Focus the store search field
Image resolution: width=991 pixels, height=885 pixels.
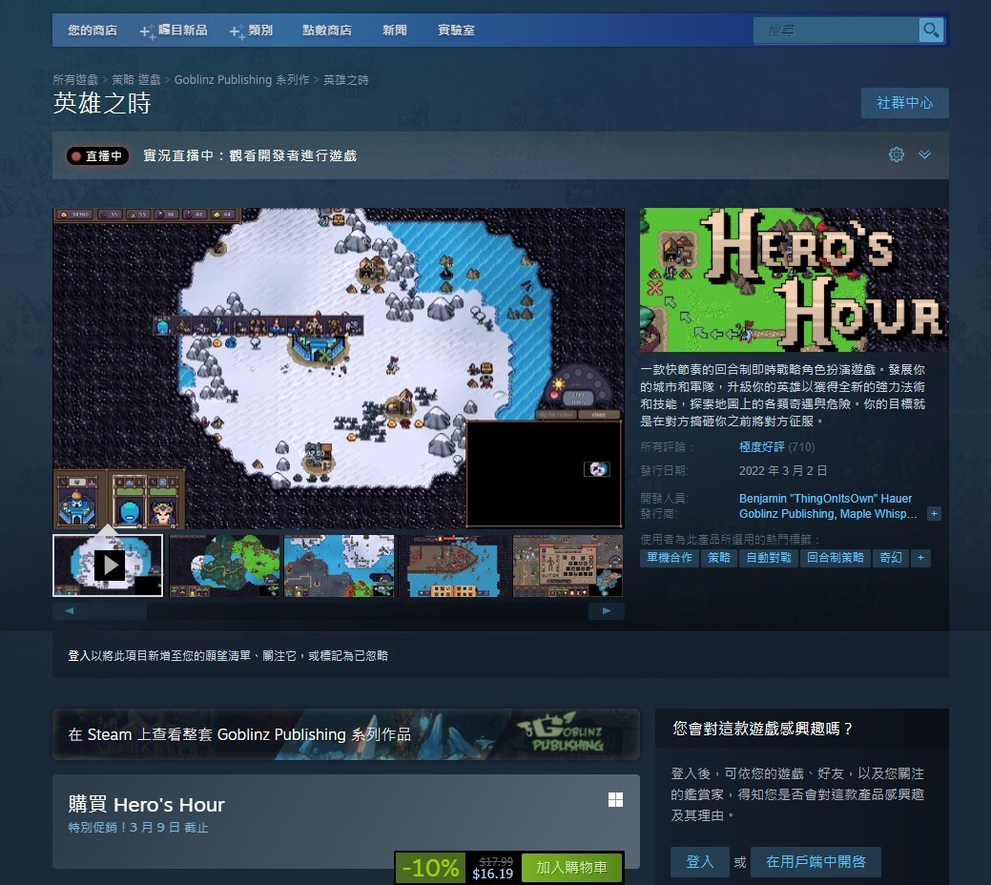click(x=836, y=30)
